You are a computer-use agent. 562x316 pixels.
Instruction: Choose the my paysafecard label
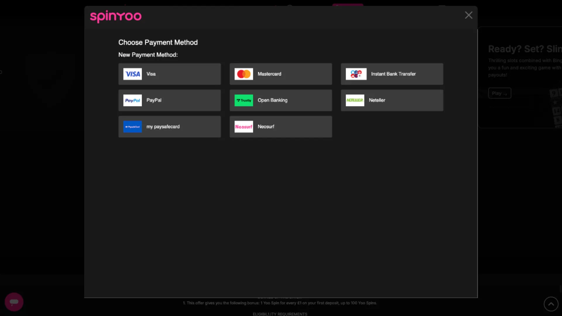pyautogui.click(x=163, y=127)
